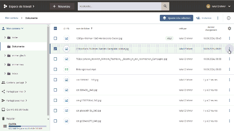Open the luka12 lehrer account dropdown
The width and height of the screenshot is (234, 131).
(229, 6)
